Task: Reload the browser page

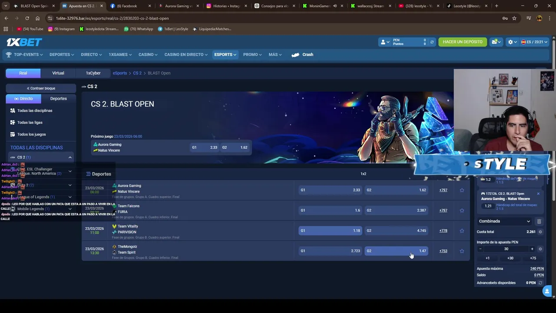Action: (x=27, y=18)
